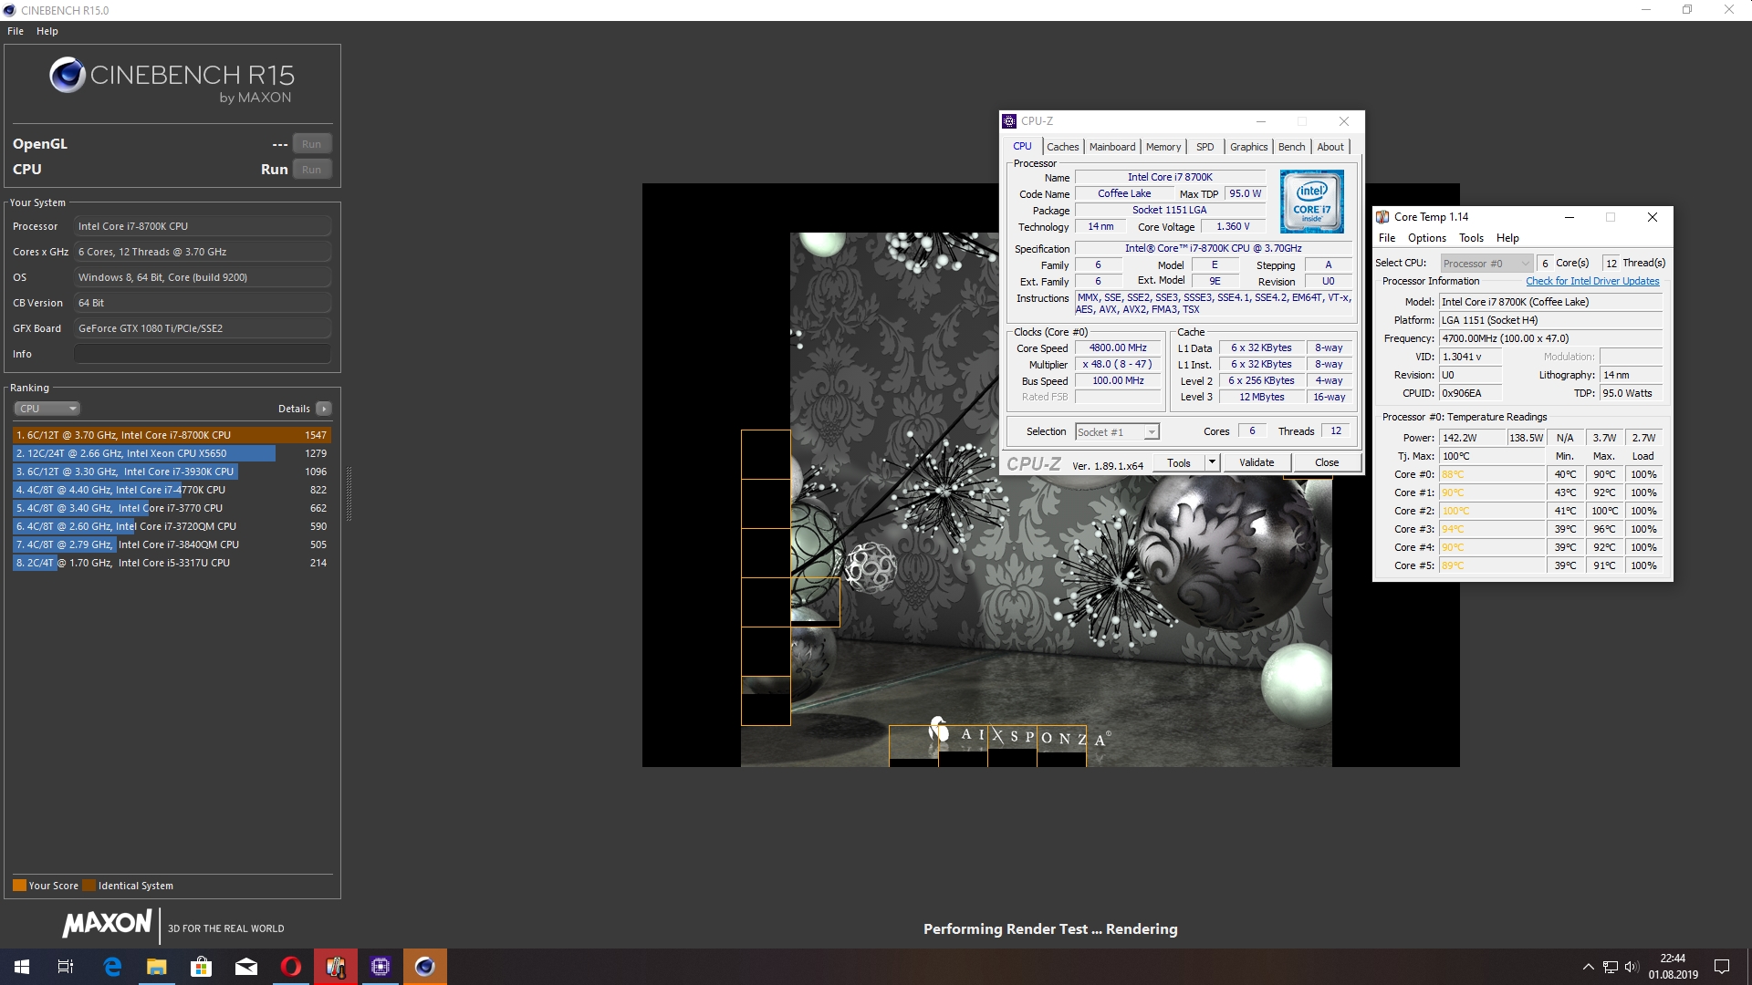Click the Check for Intel Driver Updates link
Image resolution: width=1752 pixels, height=985 pixels.
point(1592,282)
